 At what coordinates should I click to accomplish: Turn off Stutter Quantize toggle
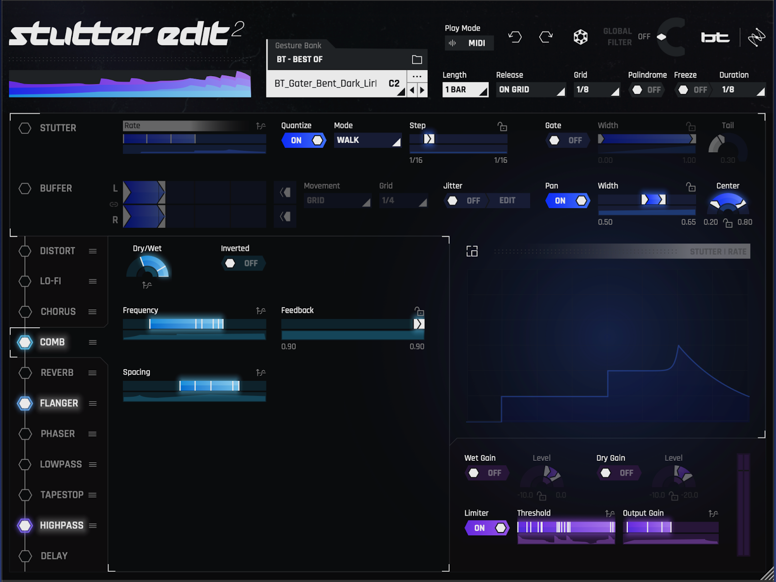pos(304,141)
